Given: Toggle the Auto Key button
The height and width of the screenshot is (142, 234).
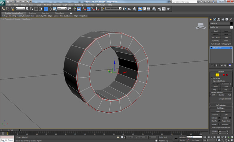Looking at the screenshot, I should (x=182, y=137).
